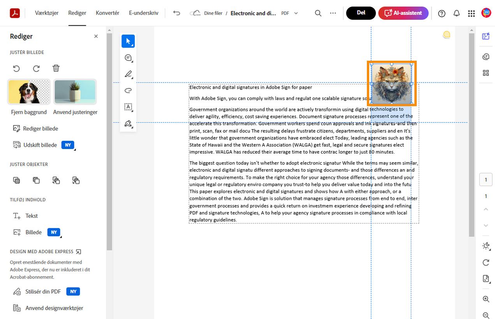Image resolution: width=495 pixels, height=319 pixels.
Task: Click the heading line 'Electronic and digital signatures in Adobe Sign for paper'
Action: (251, 88)
